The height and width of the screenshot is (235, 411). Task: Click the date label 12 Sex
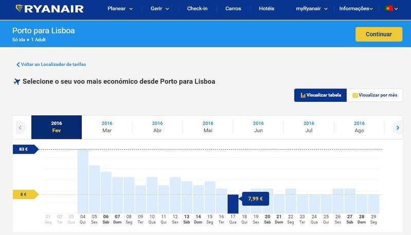pyautogui.click(x=175, y=219)
